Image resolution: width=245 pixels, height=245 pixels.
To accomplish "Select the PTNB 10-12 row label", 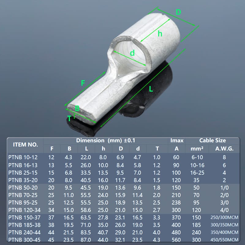I will 23,157.
